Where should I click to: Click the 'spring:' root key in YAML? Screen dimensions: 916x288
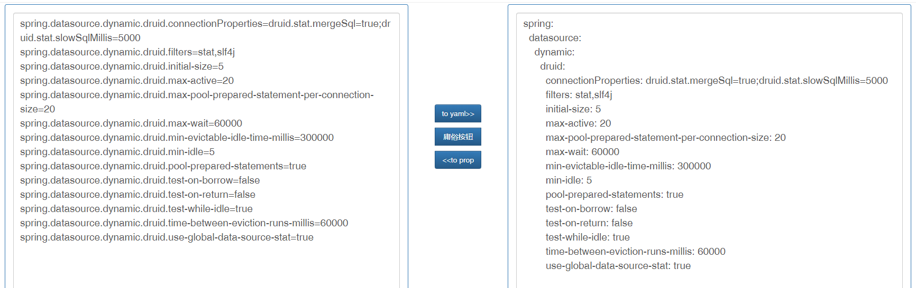click(x=538, y=24)
